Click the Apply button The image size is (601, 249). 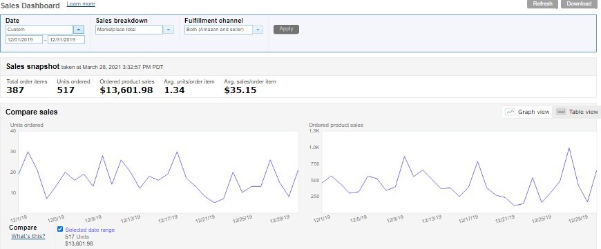click(x=286, y=29)
